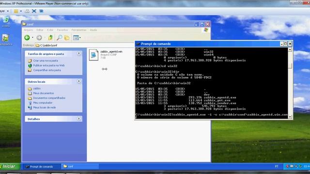Open the Arquivo menu

pyautogui.click(x=29, y=30)
